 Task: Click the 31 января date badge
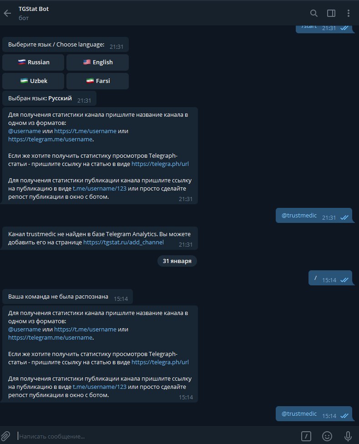177,261
